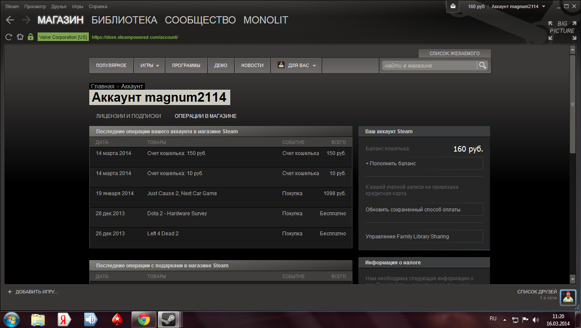Select the Left 4 Dead 2 purchase row
581x328 pixels.
(221, 237)
